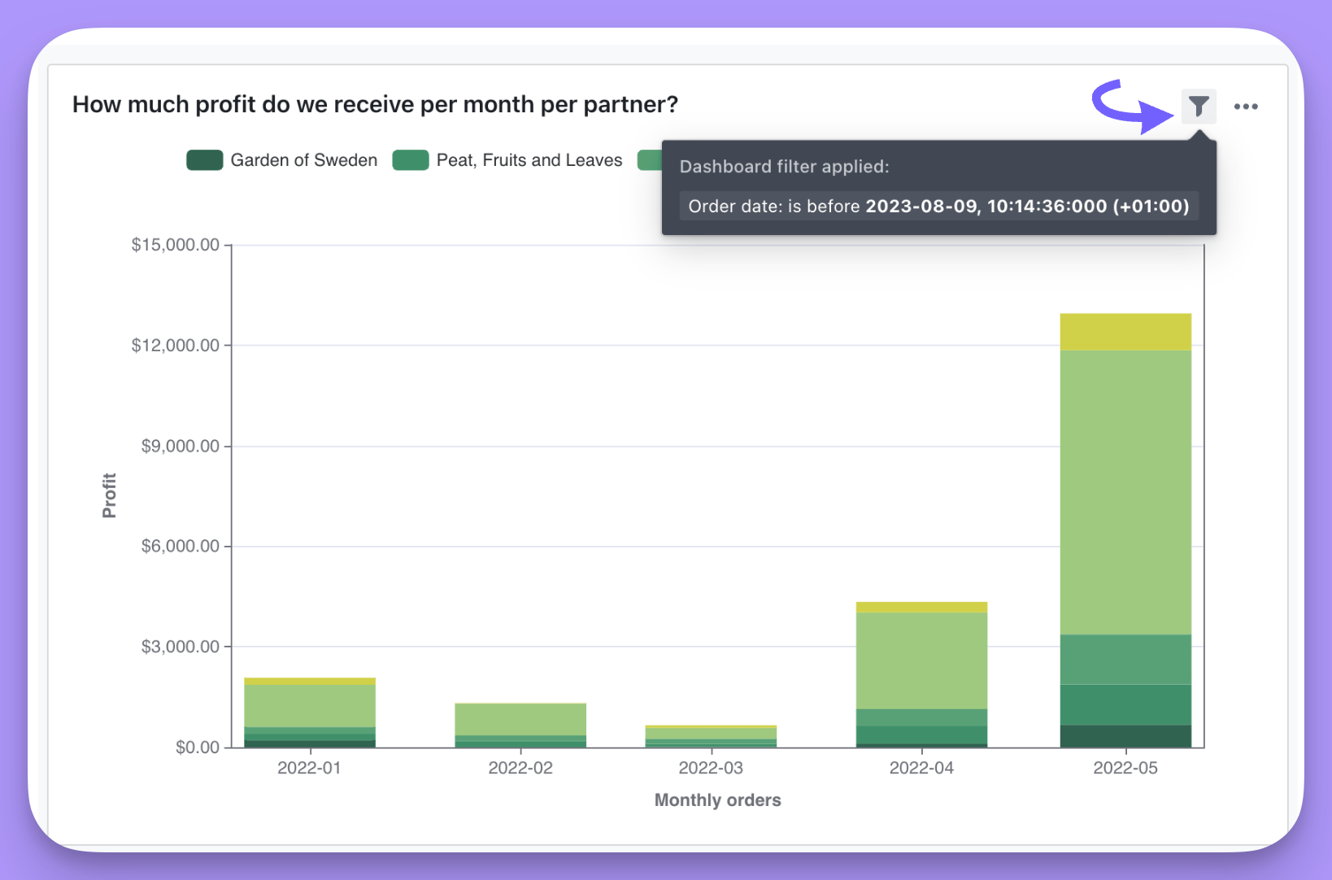The image size is (1332, 880).
Task: Click the 2022-04 x-axis label
Action: pyautogui.click(x=921, y=769)
